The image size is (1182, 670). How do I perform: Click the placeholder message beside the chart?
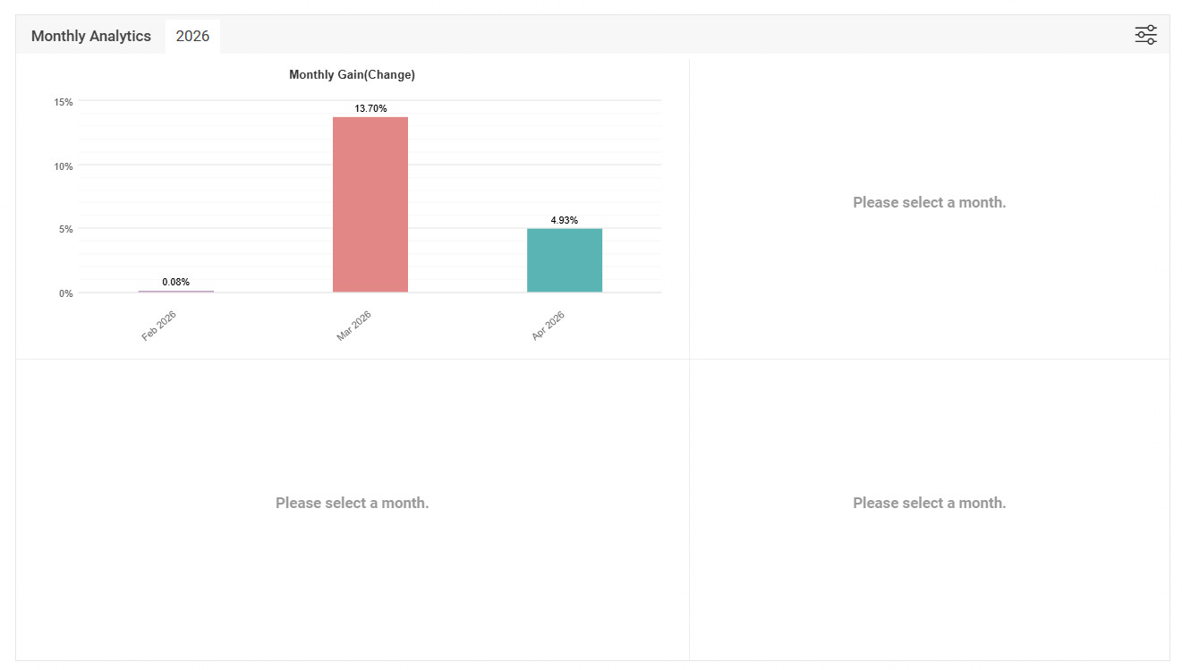(x=930, y=202)
